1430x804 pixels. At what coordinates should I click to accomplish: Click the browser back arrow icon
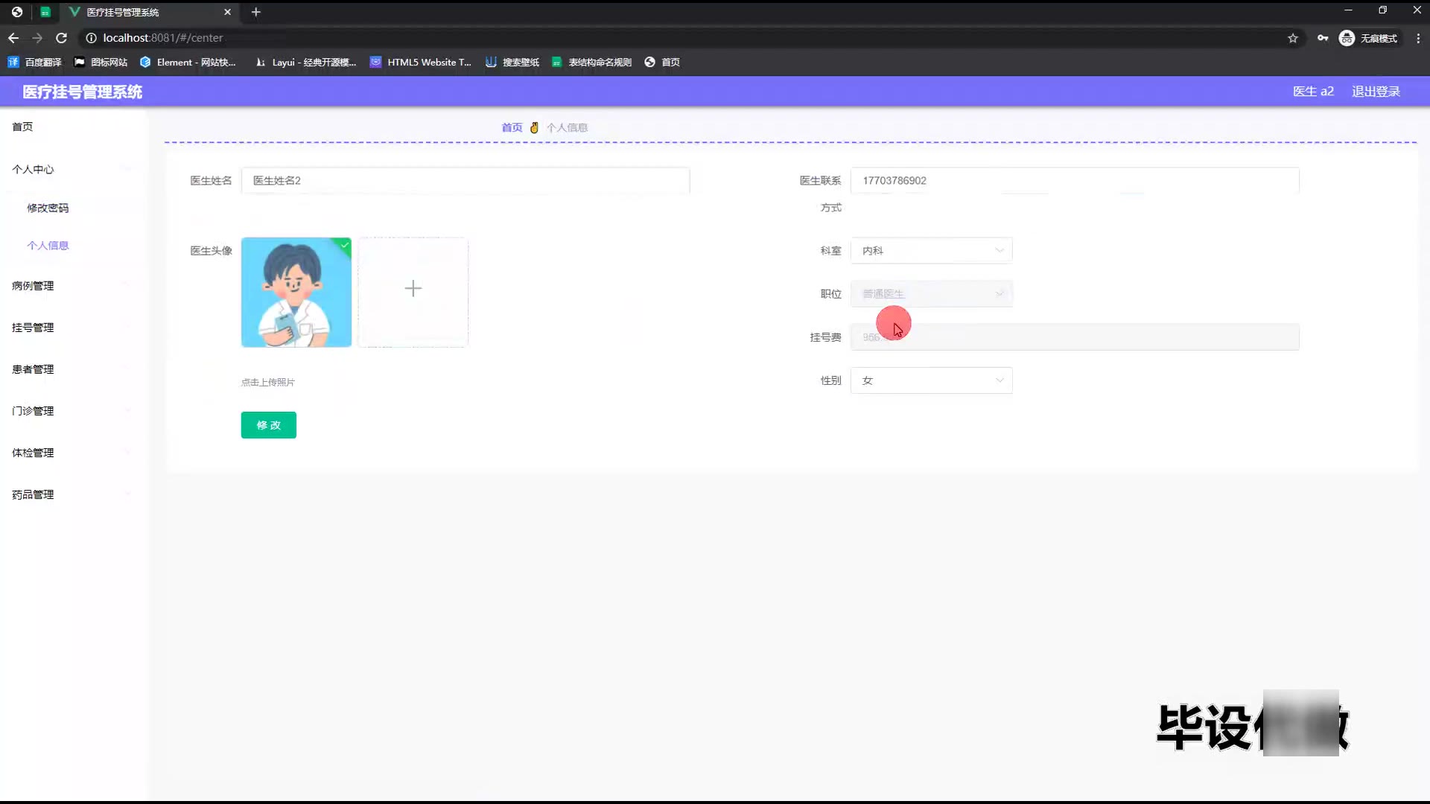(x=13, y=38)
